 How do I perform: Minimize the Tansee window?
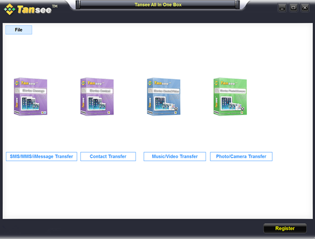tap(282, 8)
